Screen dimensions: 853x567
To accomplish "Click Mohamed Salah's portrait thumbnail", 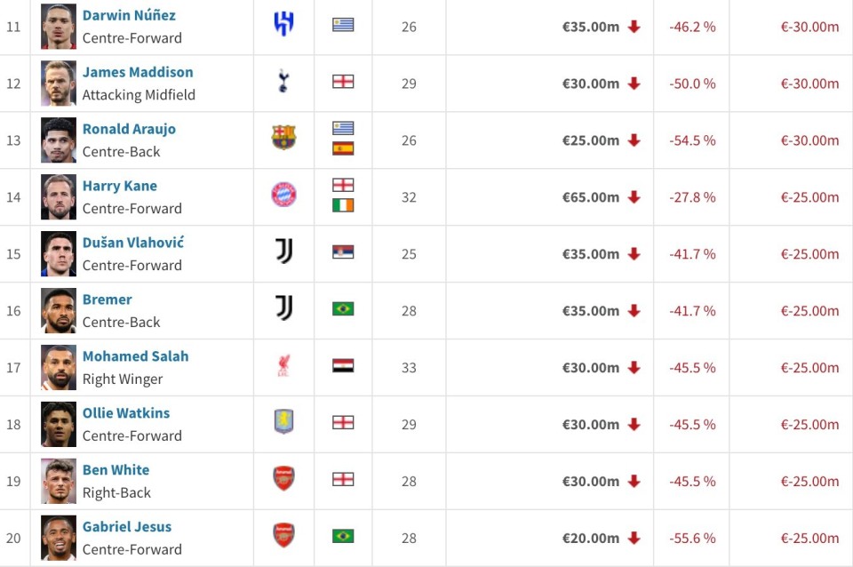I will pyautogui.click(x=59, y=367).
